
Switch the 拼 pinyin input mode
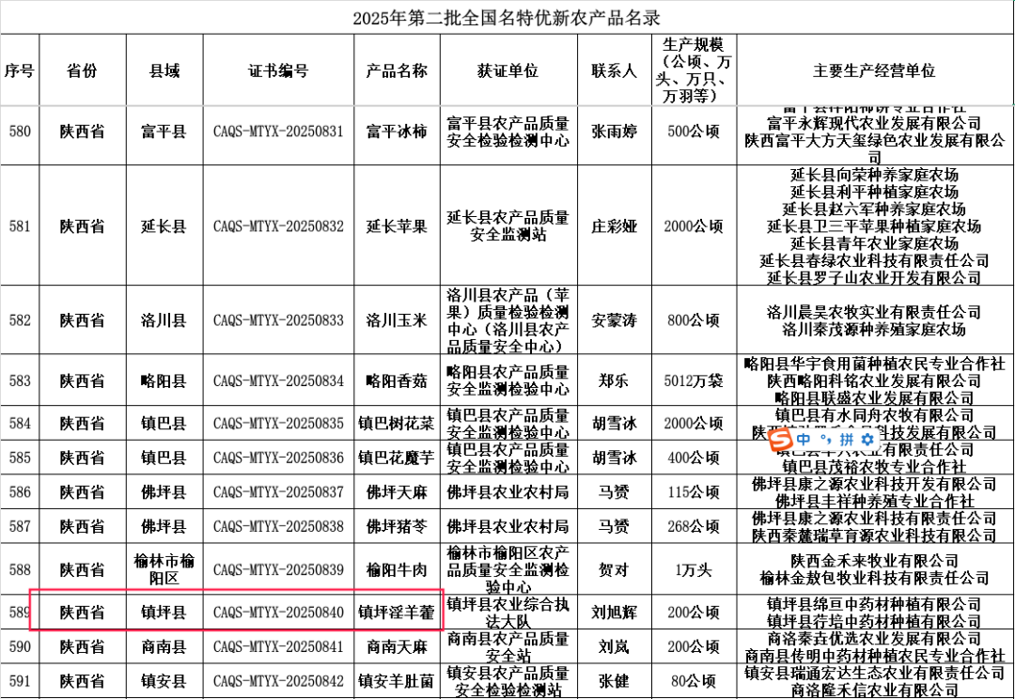846,440
